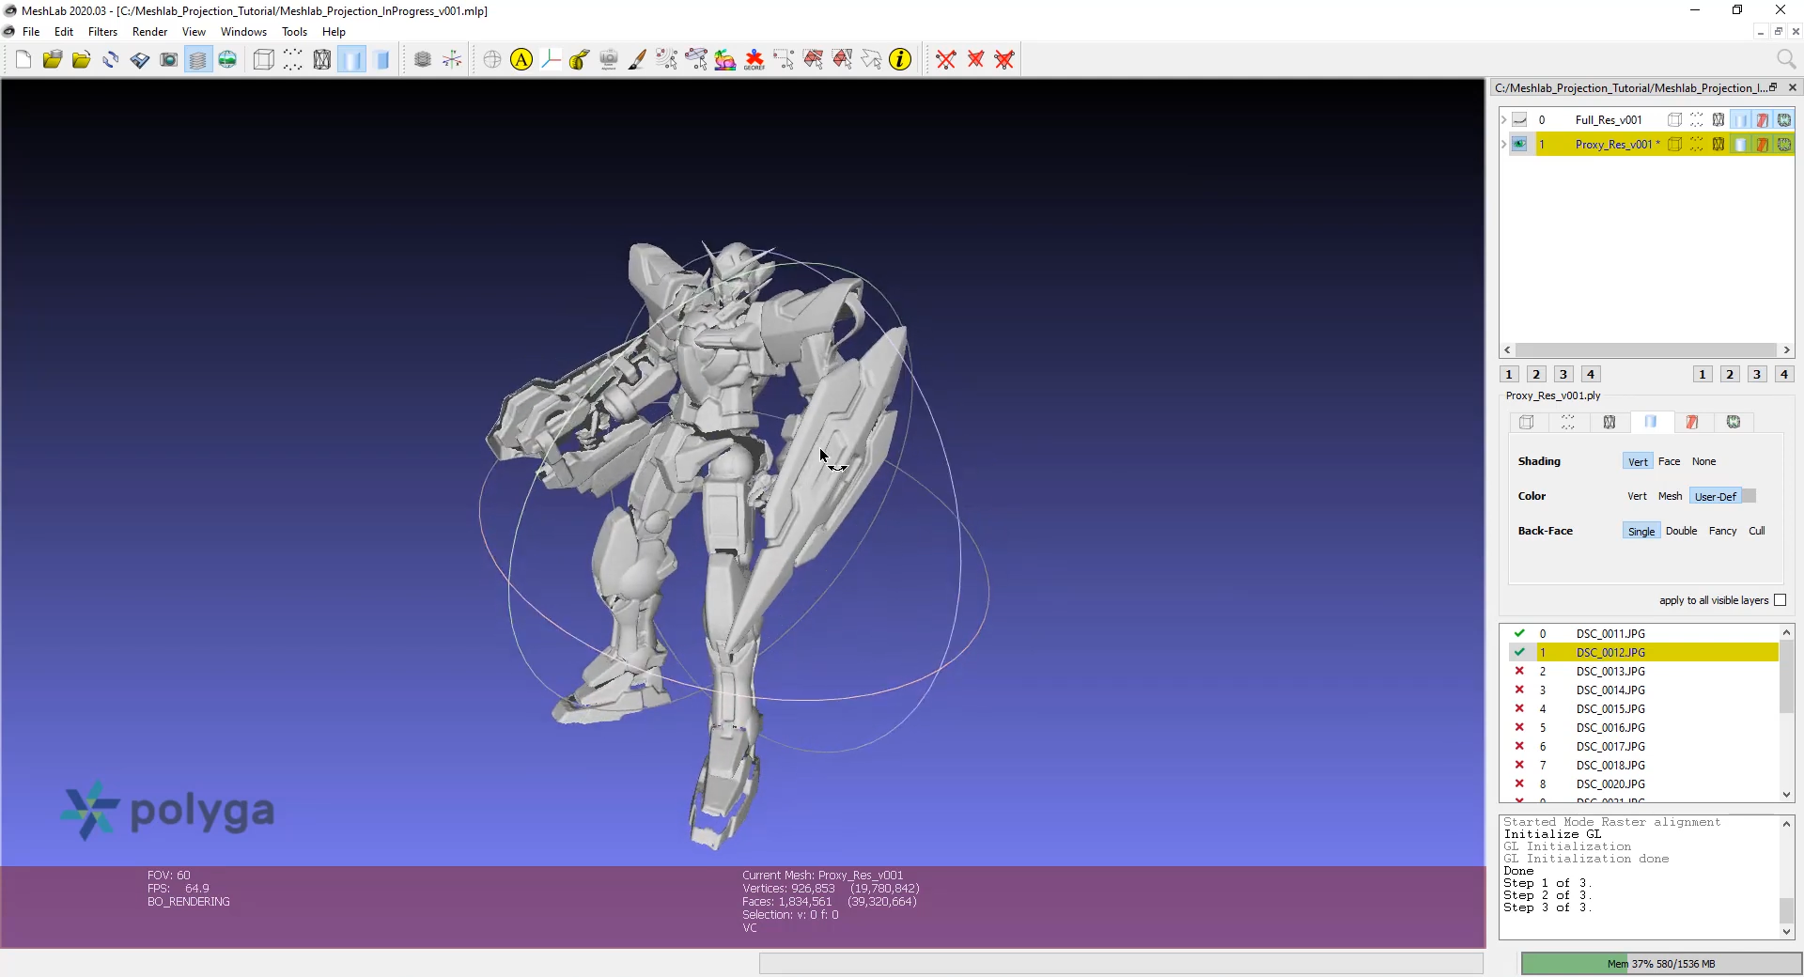Set Shading to Face
This screenshot has height=977, width=1804.
1669,461
